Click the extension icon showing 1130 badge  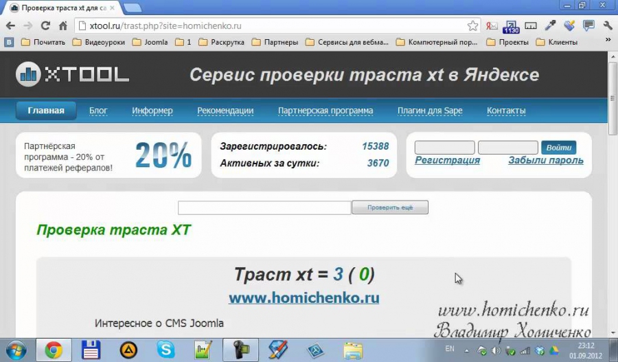pyautogui.click(x=511, y=26)
